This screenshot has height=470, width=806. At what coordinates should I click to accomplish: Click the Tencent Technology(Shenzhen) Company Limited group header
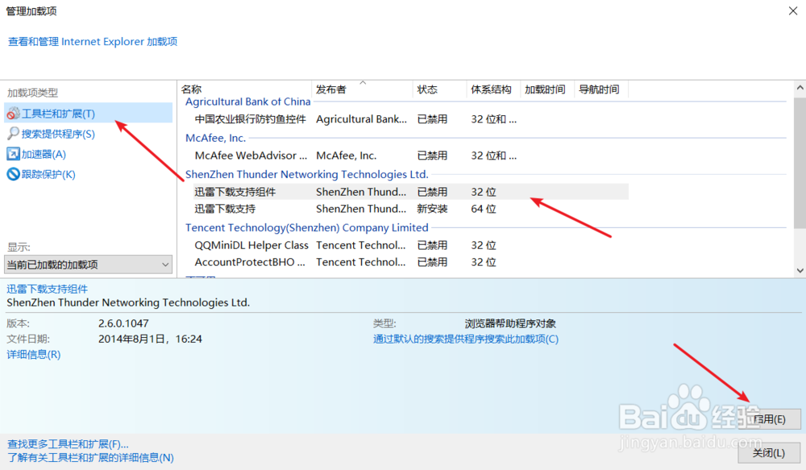307,227
